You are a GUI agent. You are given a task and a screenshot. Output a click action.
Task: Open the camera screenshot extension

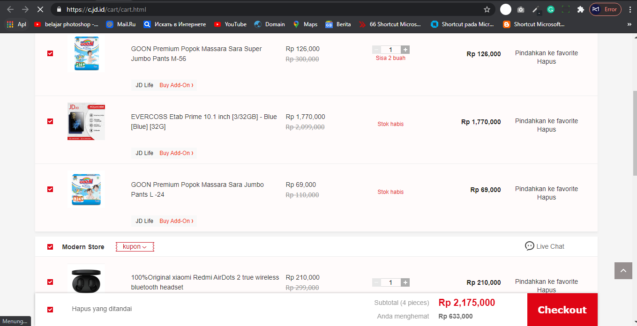[x=521, y=9]
